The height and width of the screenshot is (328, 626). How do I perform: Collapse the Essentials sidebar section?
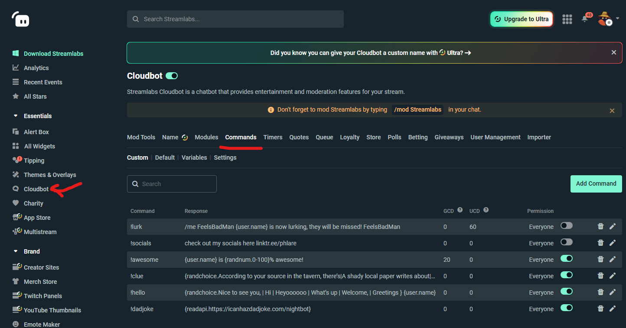tap(16, 116)
